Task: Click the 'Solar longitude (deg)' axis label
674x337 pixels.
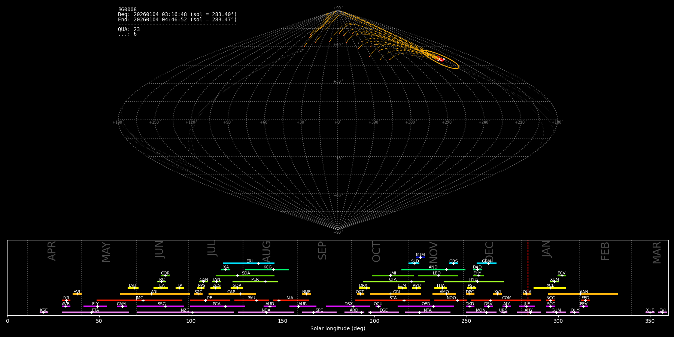Action: click(x=338, y=328)
